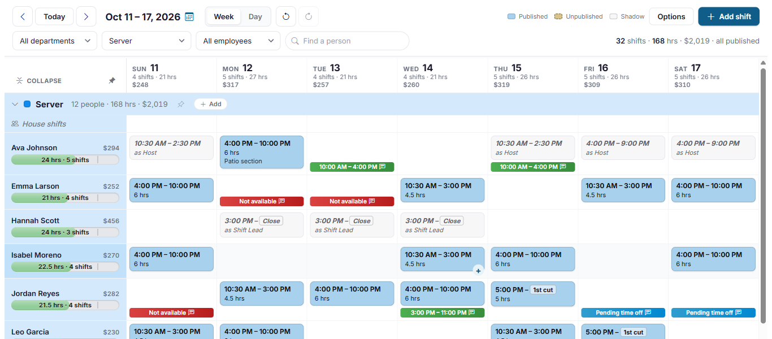Open note on Ava's Thursday 10:00 AM availability

563,167
